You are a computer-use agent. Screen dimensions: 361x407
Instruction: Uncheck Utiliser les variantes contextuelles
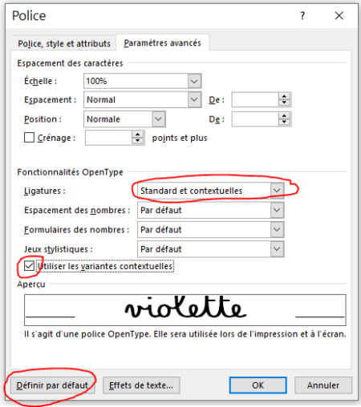tap(29, 266)
